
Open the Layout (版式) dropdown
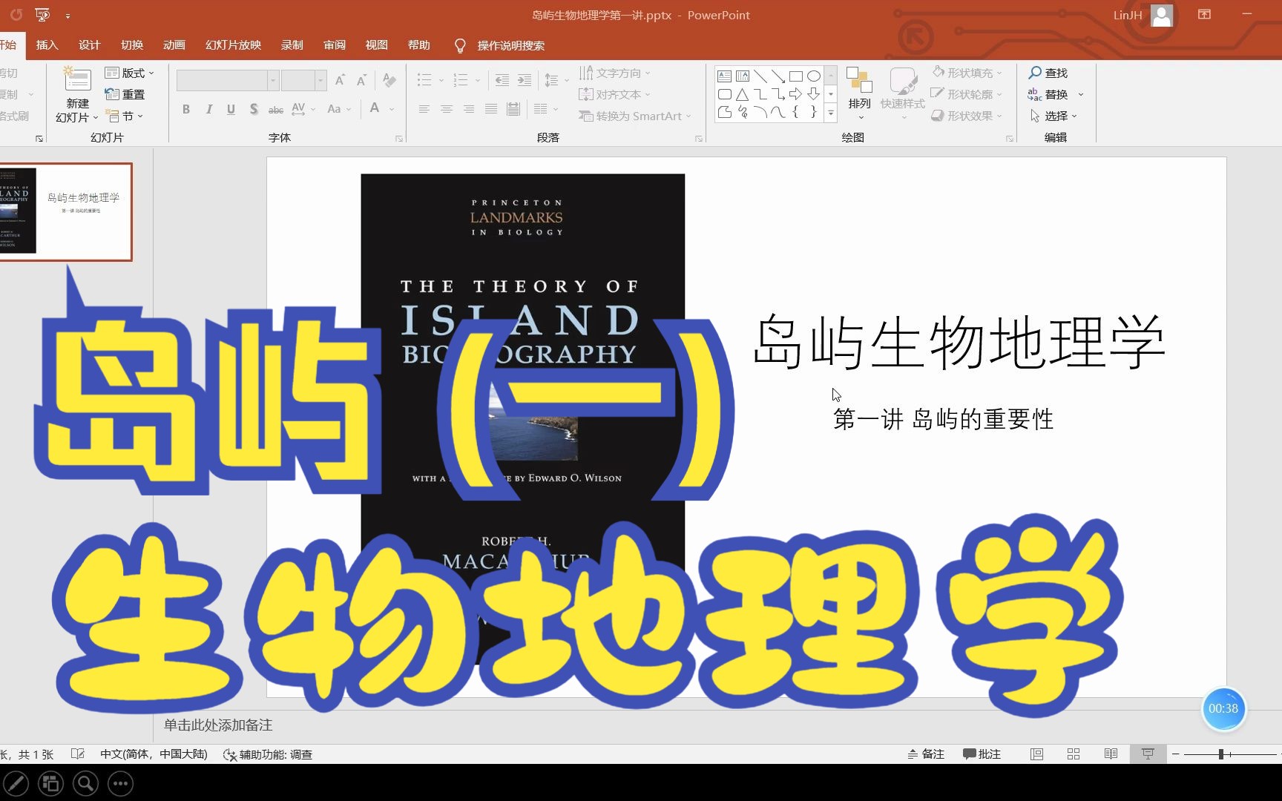130,73
